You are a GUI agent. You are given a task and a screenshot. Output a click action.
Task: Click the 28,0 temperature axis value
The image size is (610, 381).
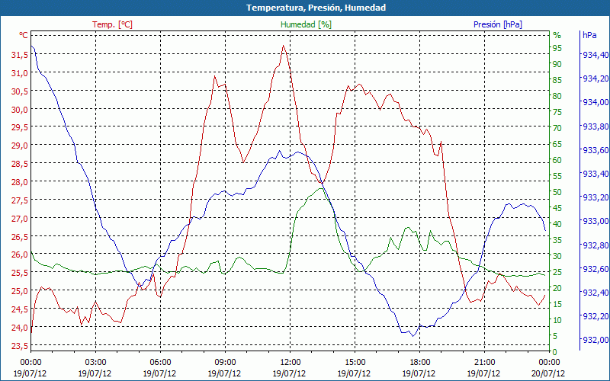(20, 182)
